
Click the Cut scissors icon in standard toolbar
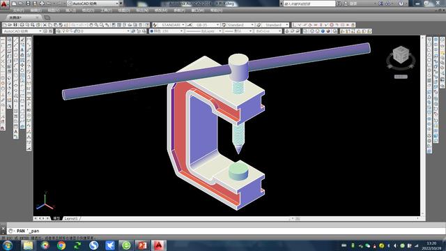(45, 25)
